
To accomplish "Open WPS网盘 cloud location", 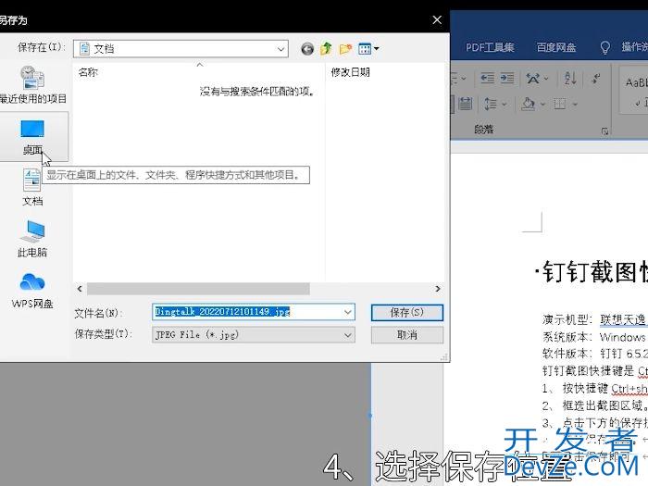I will 32,291.
